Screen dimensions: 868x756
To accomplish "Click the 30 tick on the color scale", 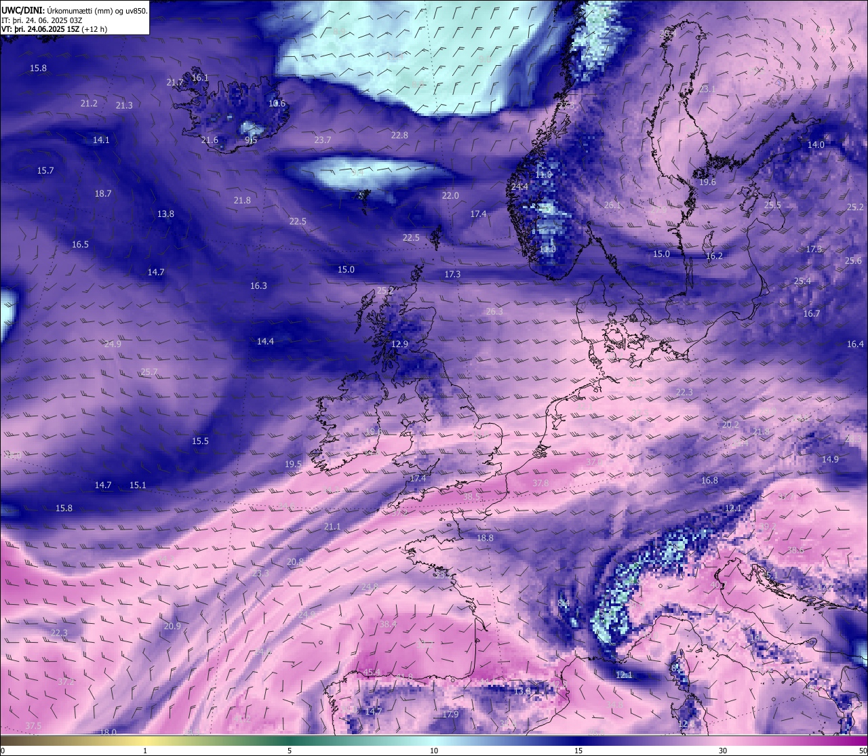I will pos(723,751).
